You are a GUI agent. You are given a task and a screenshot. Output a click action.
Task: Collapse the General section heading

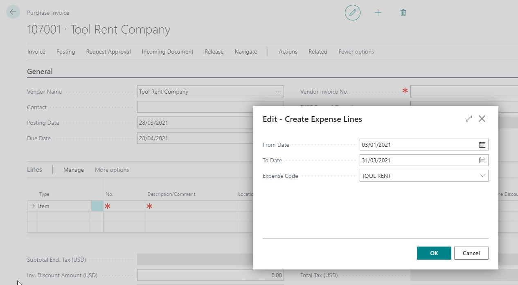[x=40, y=72]
